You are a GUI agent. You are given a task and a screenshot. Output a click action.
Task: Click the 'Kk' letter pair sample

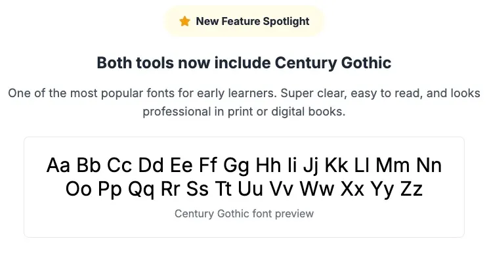(x=336, y=165)
